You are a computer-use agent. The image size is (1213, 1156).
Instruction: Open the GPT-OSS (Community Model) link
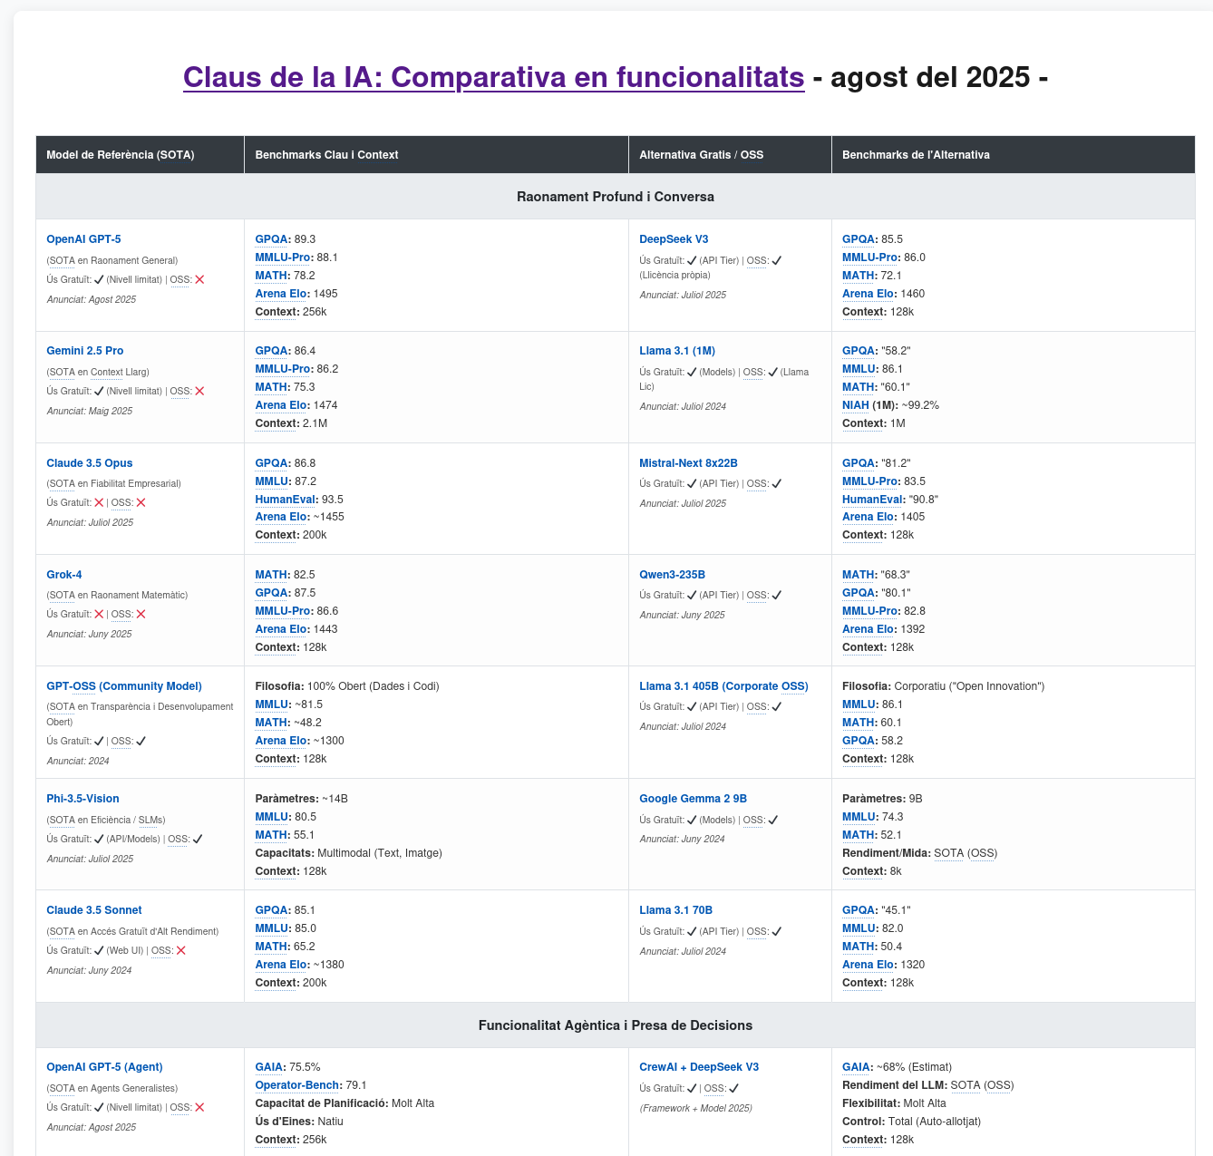124,686
